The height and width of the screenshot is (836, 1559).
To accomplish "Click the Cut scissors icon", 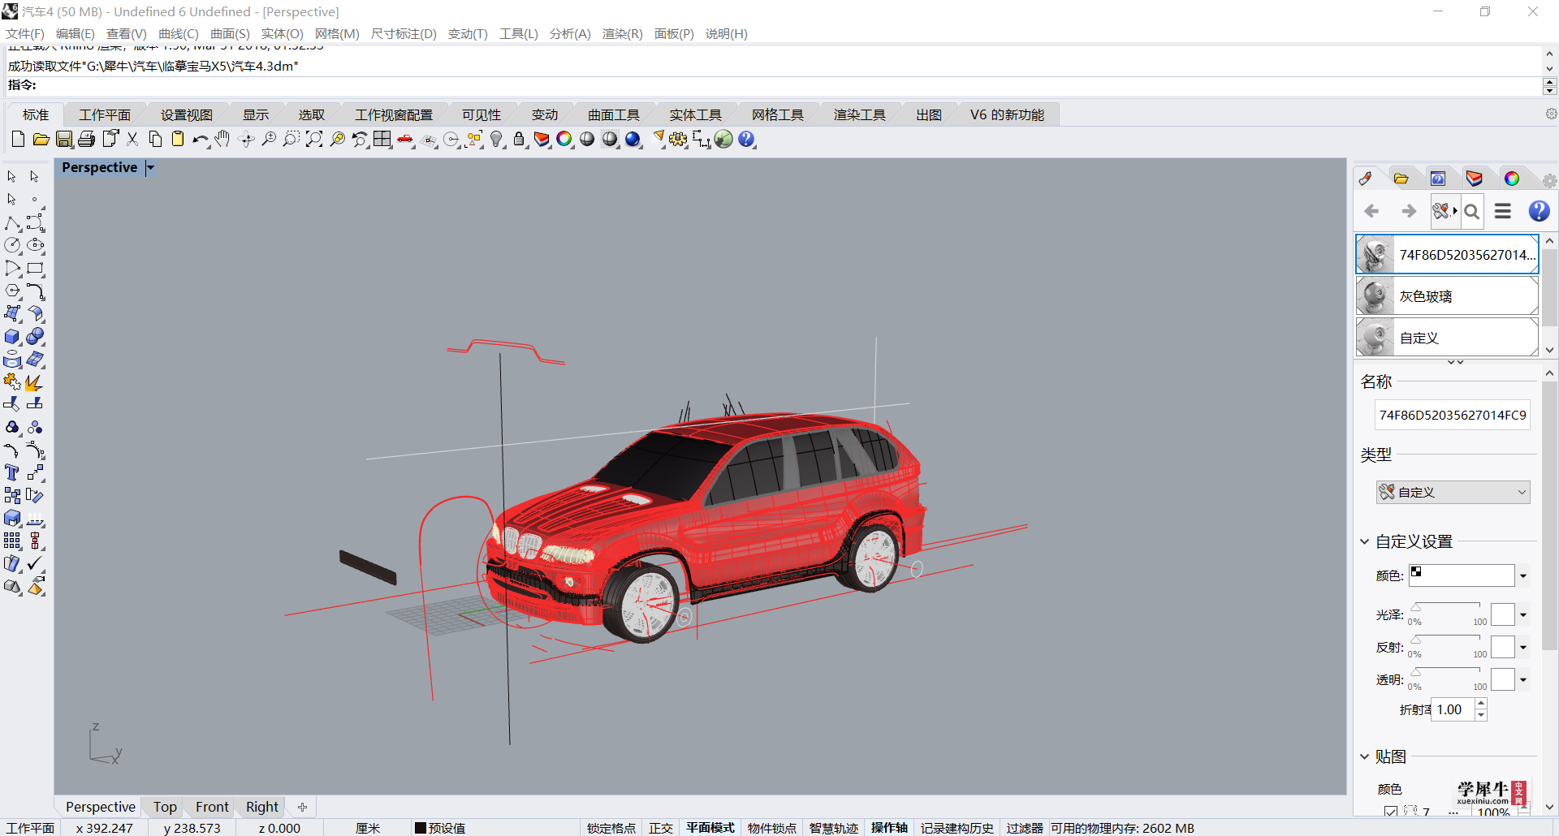I will pos(132,140).
